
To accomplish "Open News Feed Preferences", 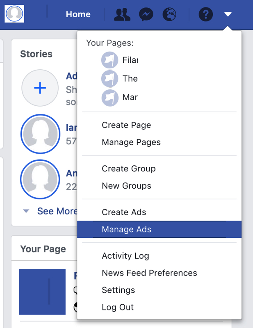I will tap(149, 273).
